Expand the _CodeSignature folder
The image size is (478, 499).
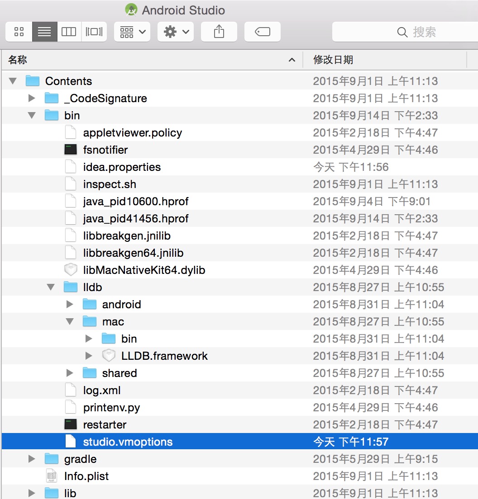pos(32,98)
